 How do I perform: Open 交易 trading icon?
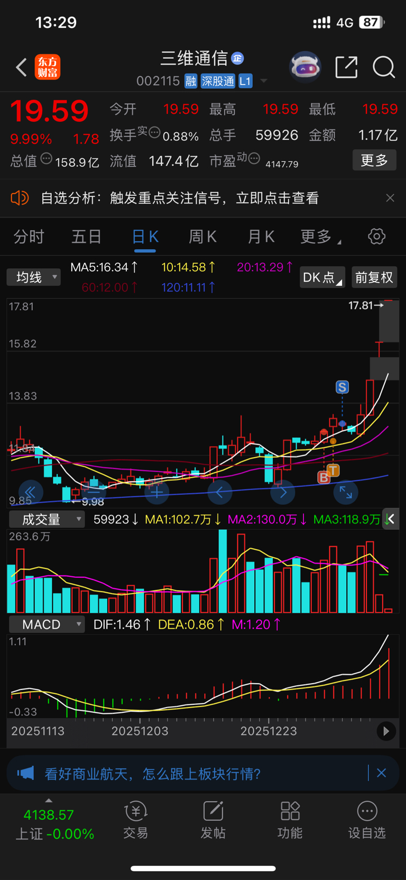136,820
